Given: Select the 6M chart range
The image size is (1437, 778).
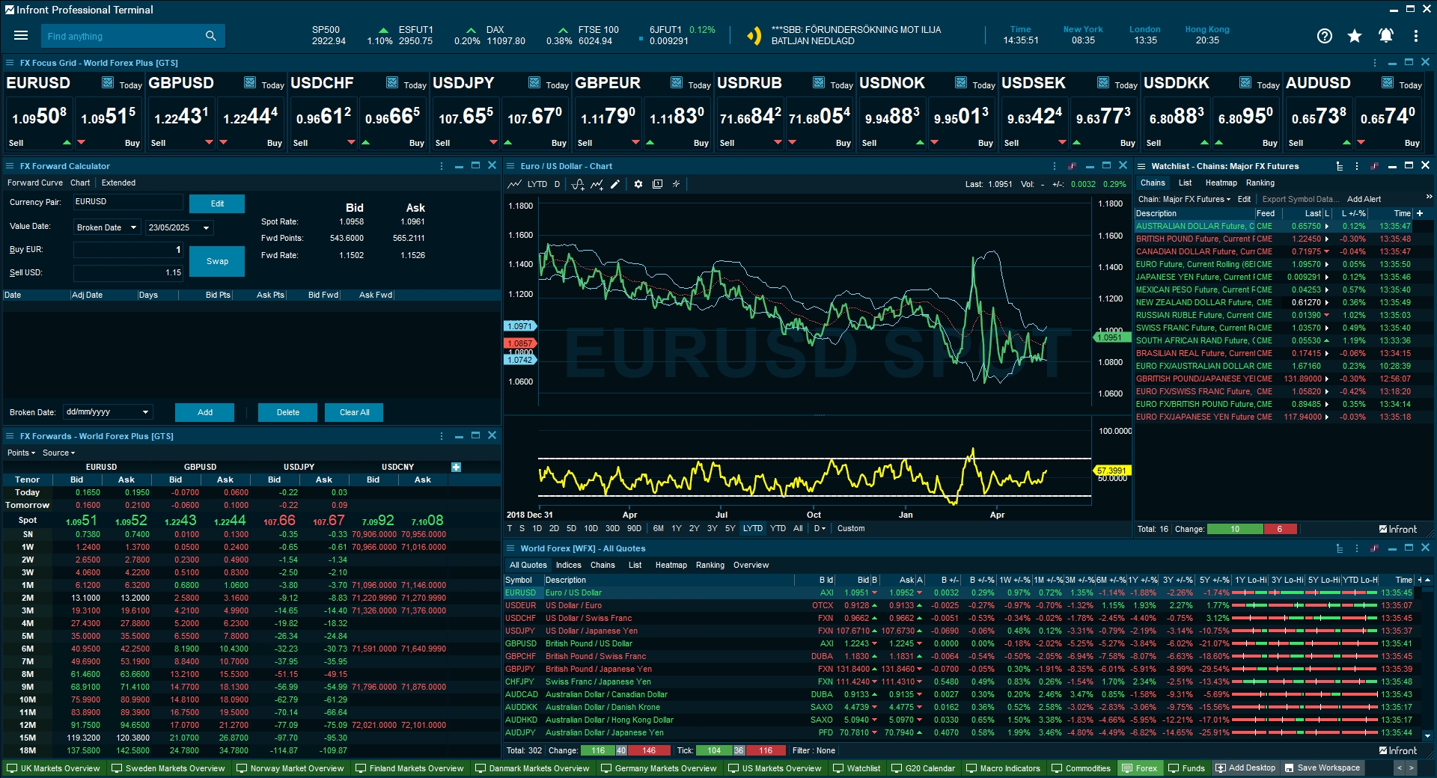Looking at the screenshot, I should point(659,528).
